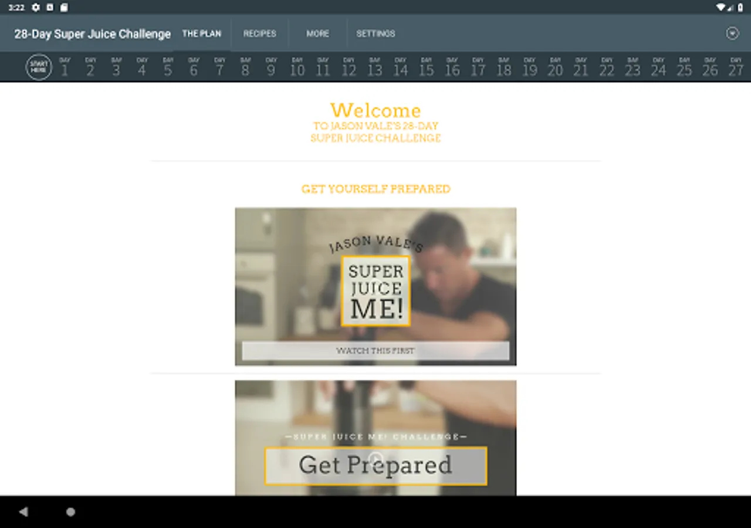The image size is (751, 528).
Task: Choose Day 25 in the day strip
Action: [684, 67]
